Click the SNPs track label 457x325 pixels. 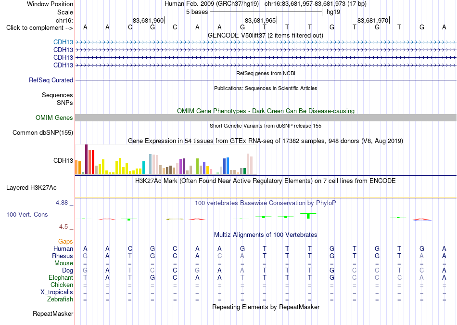[x=65, y=103]
